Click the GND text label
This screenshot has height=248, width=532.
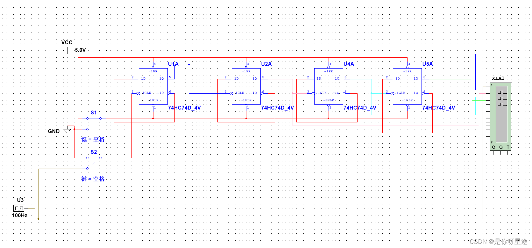click(x=54, y=131)
